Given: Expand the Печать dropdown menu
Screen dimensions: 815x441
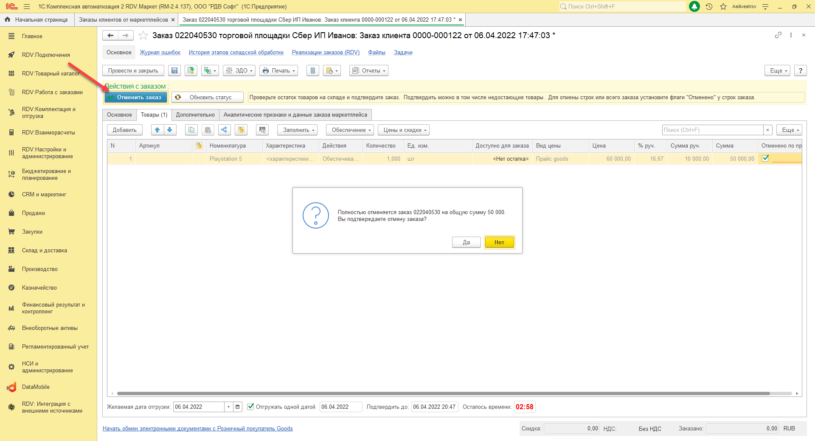Looking at the screenshot, I should (278, 71).
